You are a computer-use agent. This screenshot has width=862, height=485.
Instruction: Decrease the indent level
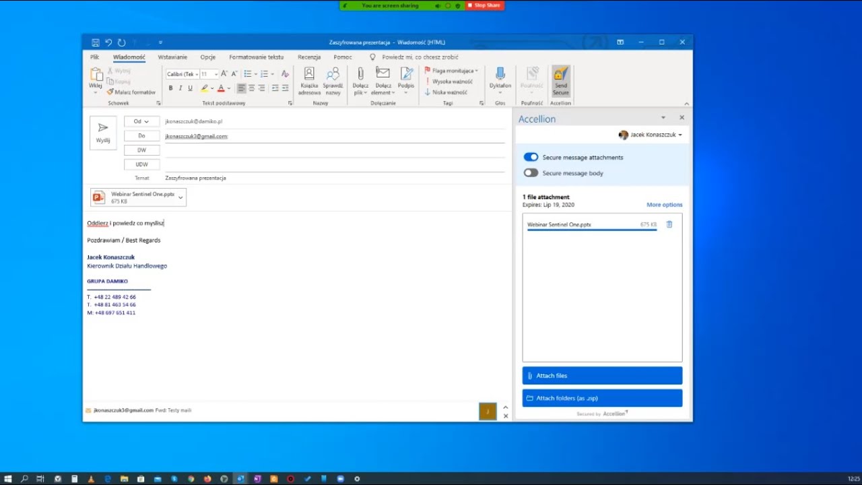275,88
